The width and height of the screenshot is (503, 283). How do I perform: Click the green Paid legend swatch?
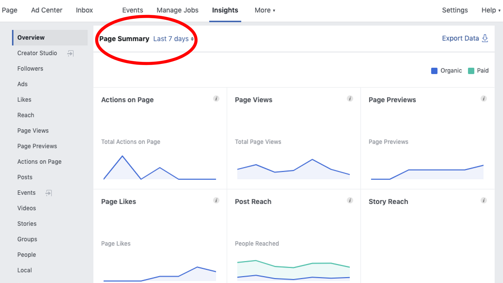[471, 71]
